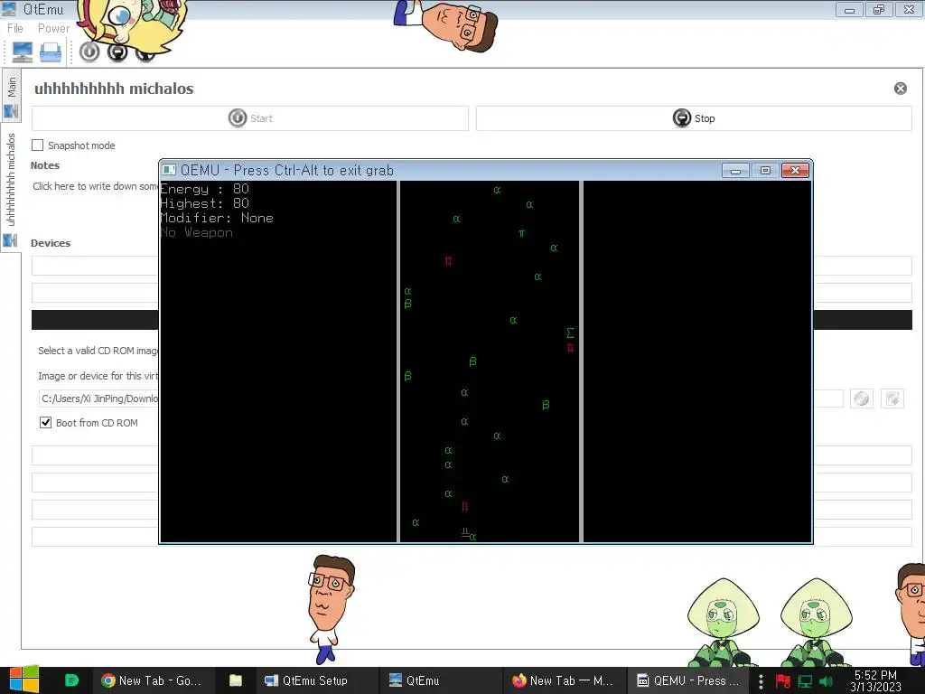
Task: Click the Start button for the virtual machine
Action: click(x=250, y=118)
